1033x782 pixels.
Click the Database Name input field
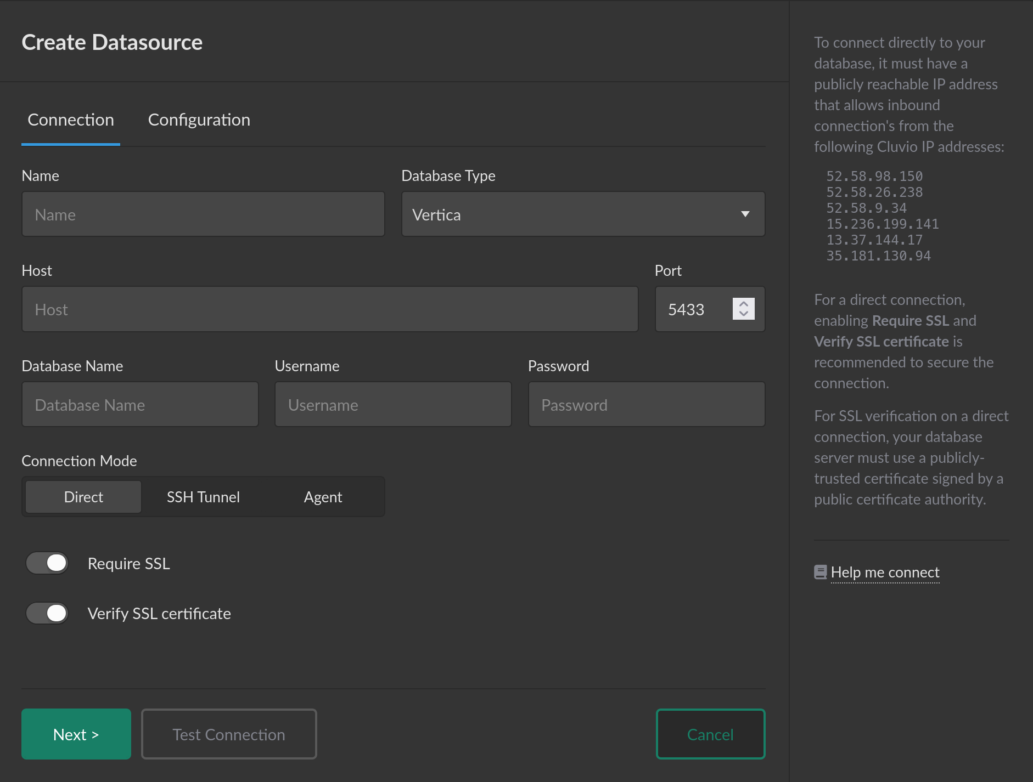pyautogui.click(x=140, y=405)
